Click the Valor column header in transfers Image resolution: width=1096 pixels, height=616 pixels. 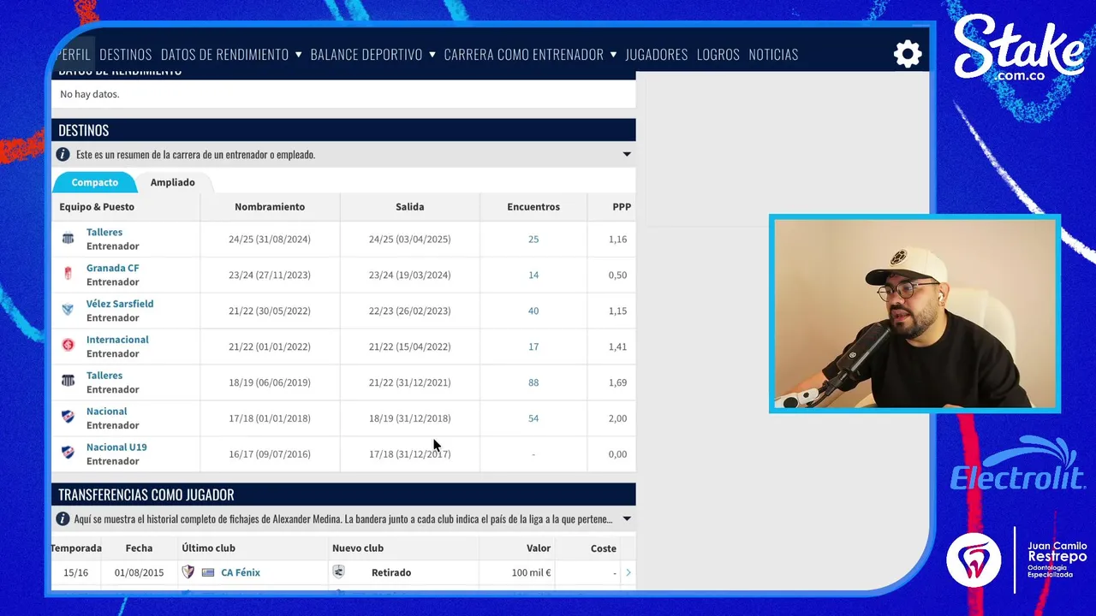coord(539,548)
